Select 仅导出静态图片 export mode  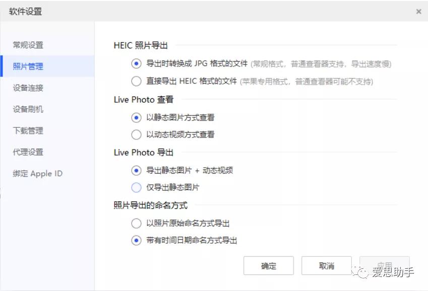136,188
